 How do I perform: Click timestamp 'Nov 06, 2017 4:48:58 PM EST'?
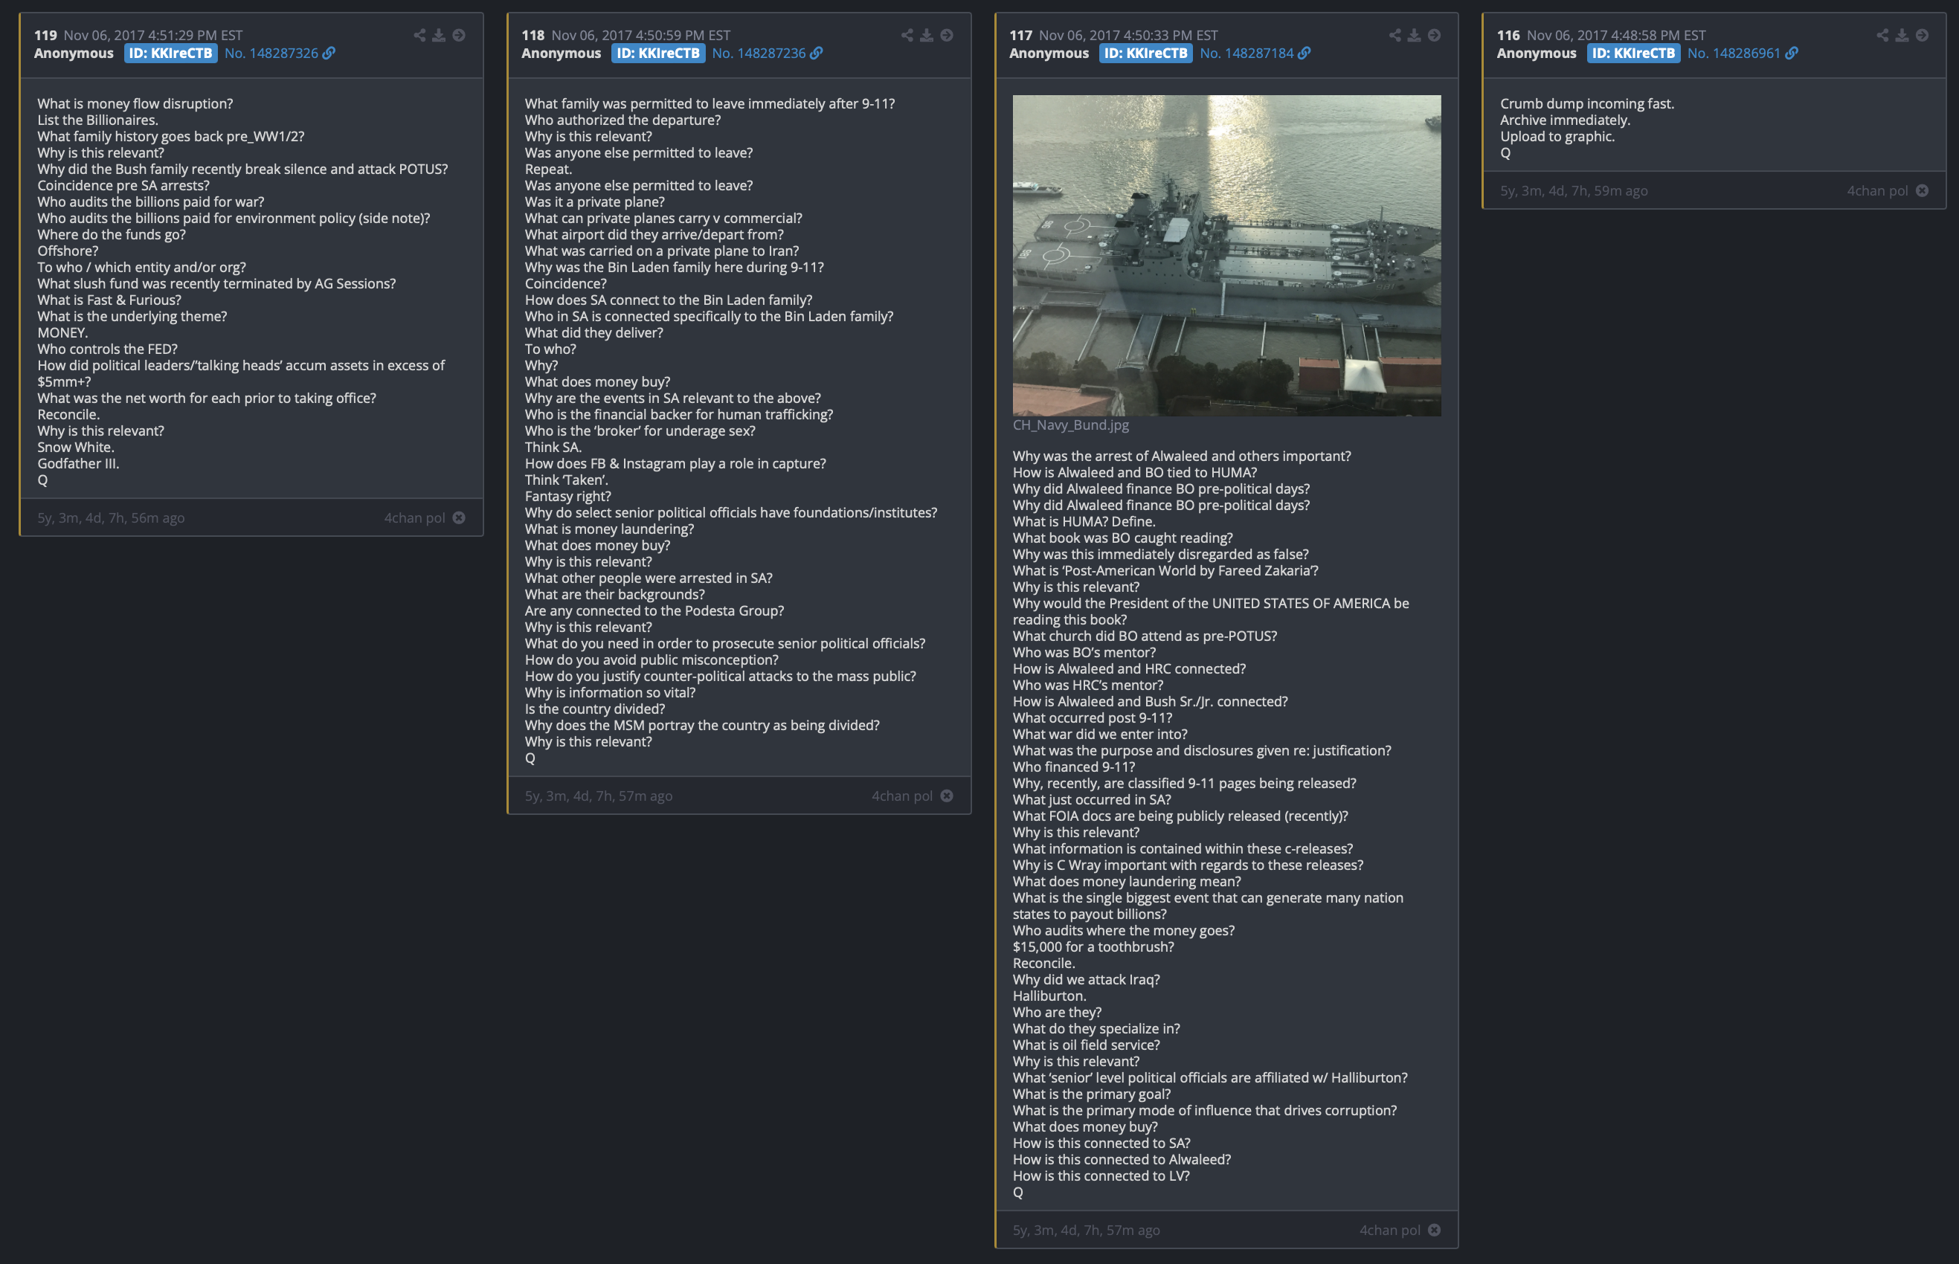pos(1617,35)
